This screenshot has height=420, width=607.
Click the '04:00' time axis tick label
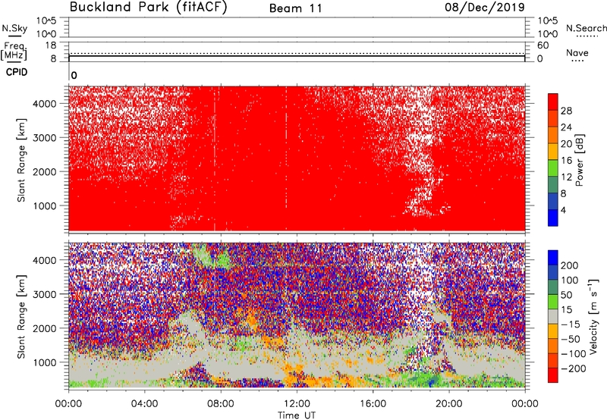(144, 404)
